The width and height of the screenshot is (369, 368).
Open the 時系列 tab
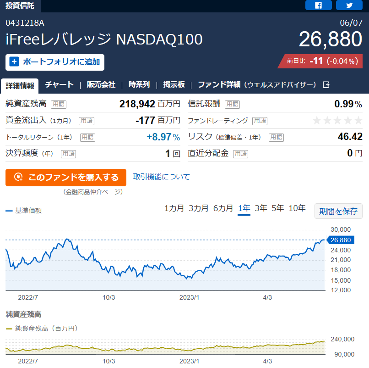click(x=139, y=85)
